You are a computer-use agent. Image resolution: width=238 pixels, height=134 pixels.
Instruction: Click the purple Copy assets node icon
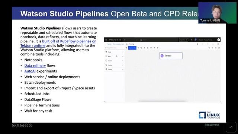[162, 56]
